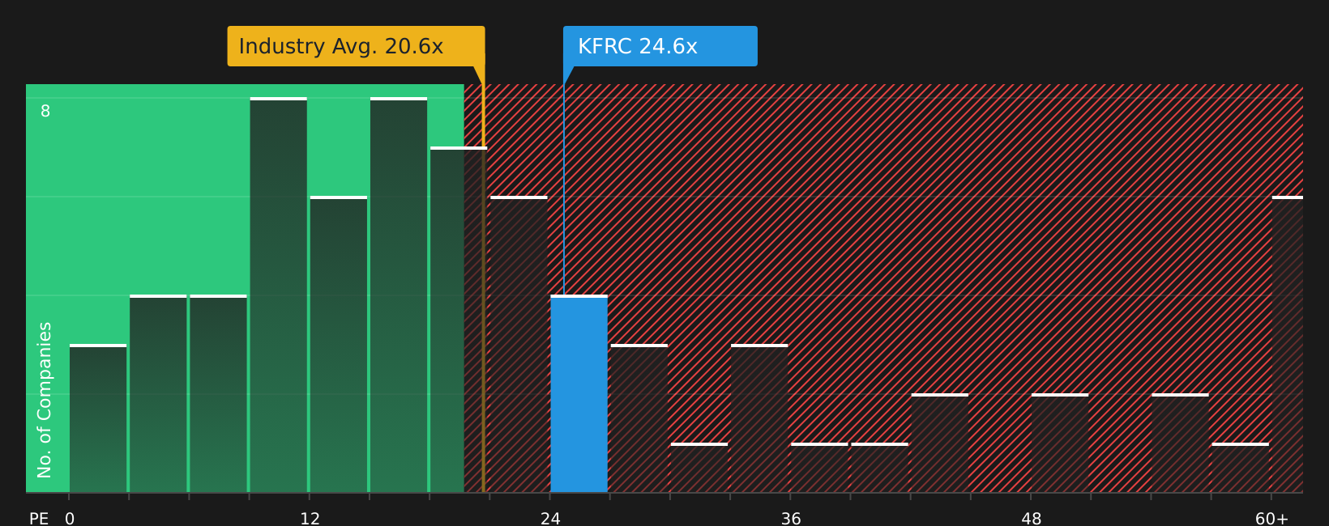Click the orange industry average marker line

click(483, 279)
